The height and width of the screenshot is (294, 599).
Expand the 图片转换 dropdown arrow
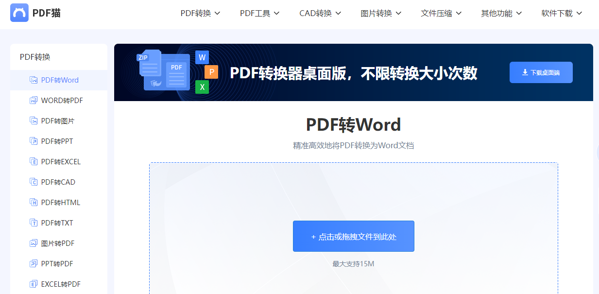pos(398,14)
